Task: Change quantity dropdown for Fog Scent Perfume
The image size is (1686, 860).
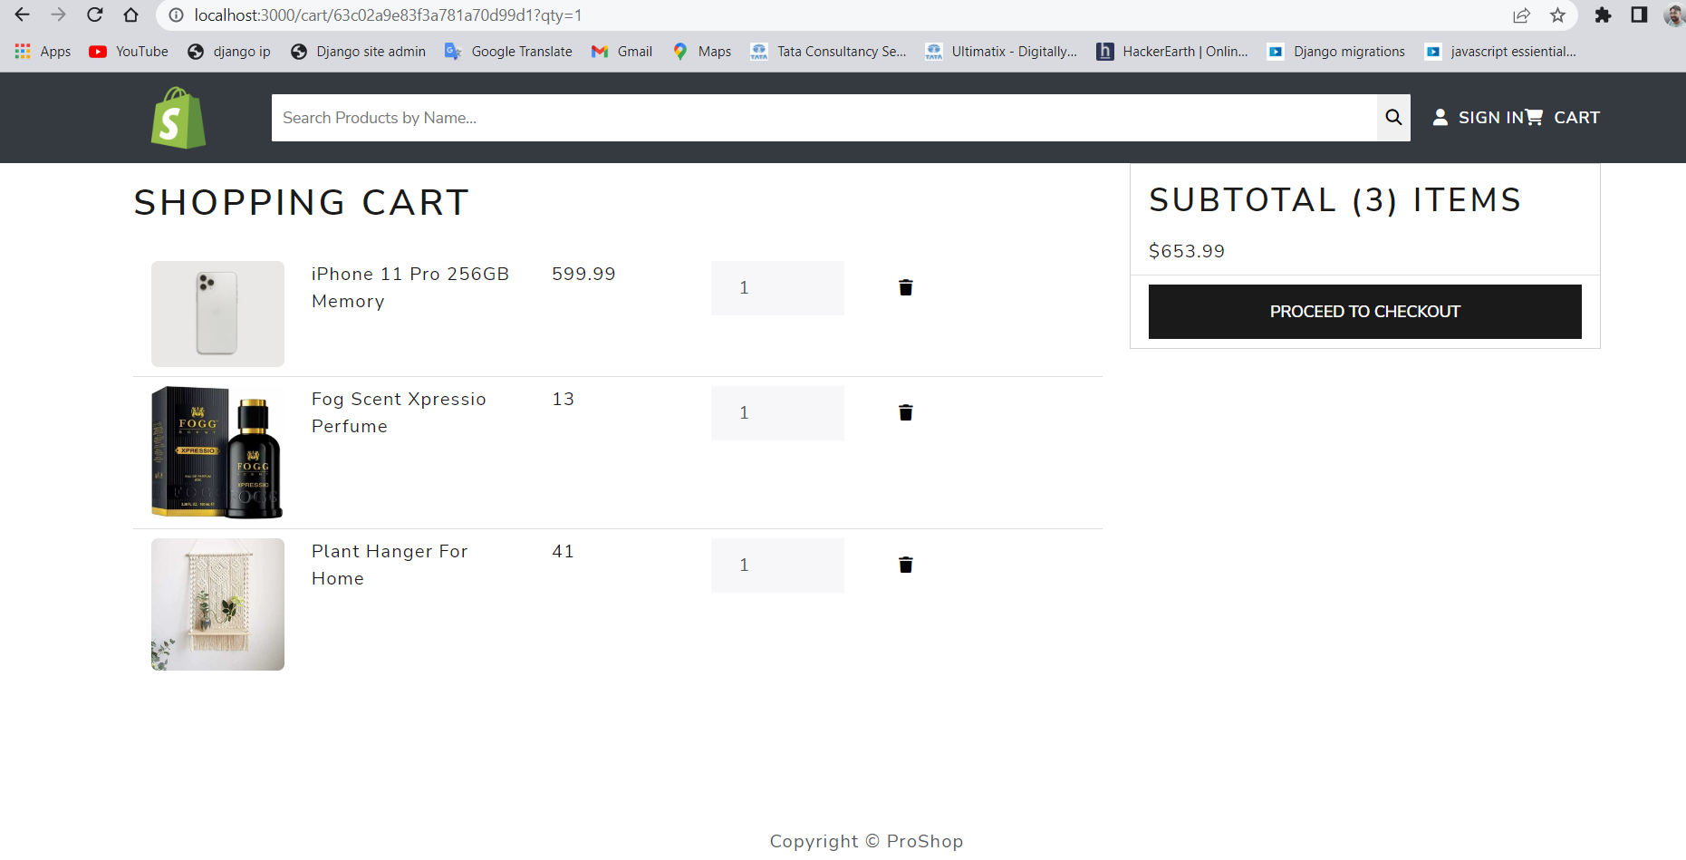Action: 776,412
